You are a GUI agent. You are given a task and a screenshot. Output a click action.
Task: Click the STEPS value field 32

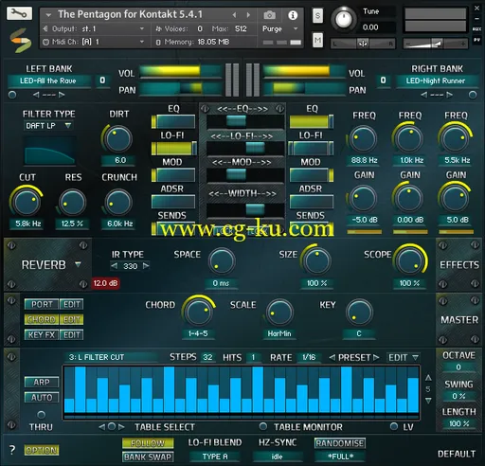207,357
